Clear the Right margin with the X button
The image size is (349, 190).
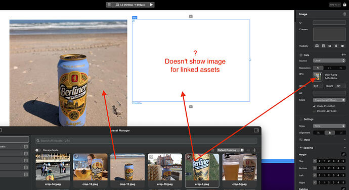pos(315,182)
